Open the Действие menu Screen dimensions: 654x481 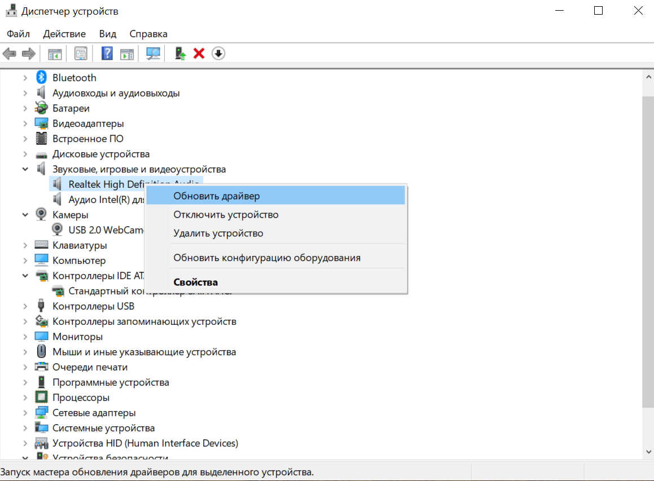tap(64, 34)
